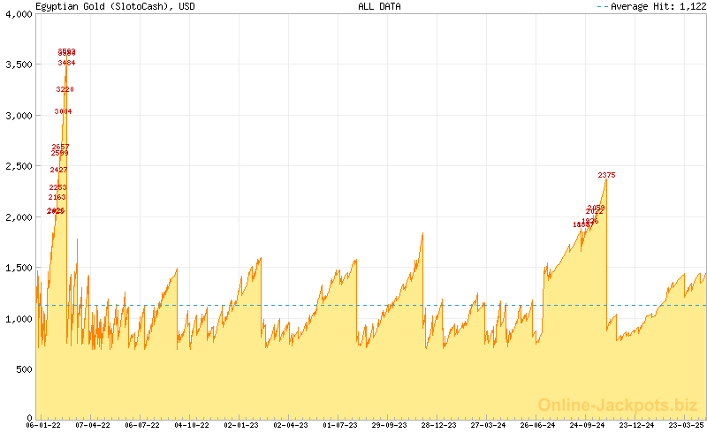Select the ALL DATA range label
This screenshot has width=707, height=433.
click(x=379, y=6)
